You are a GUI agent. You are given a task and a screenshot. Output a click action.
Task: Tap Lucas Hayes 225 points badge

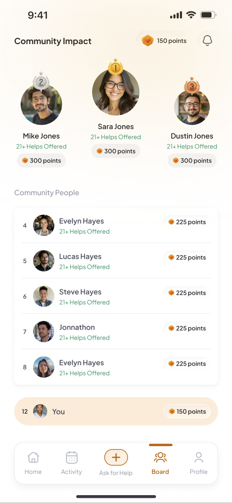click(x=187, y=257)
